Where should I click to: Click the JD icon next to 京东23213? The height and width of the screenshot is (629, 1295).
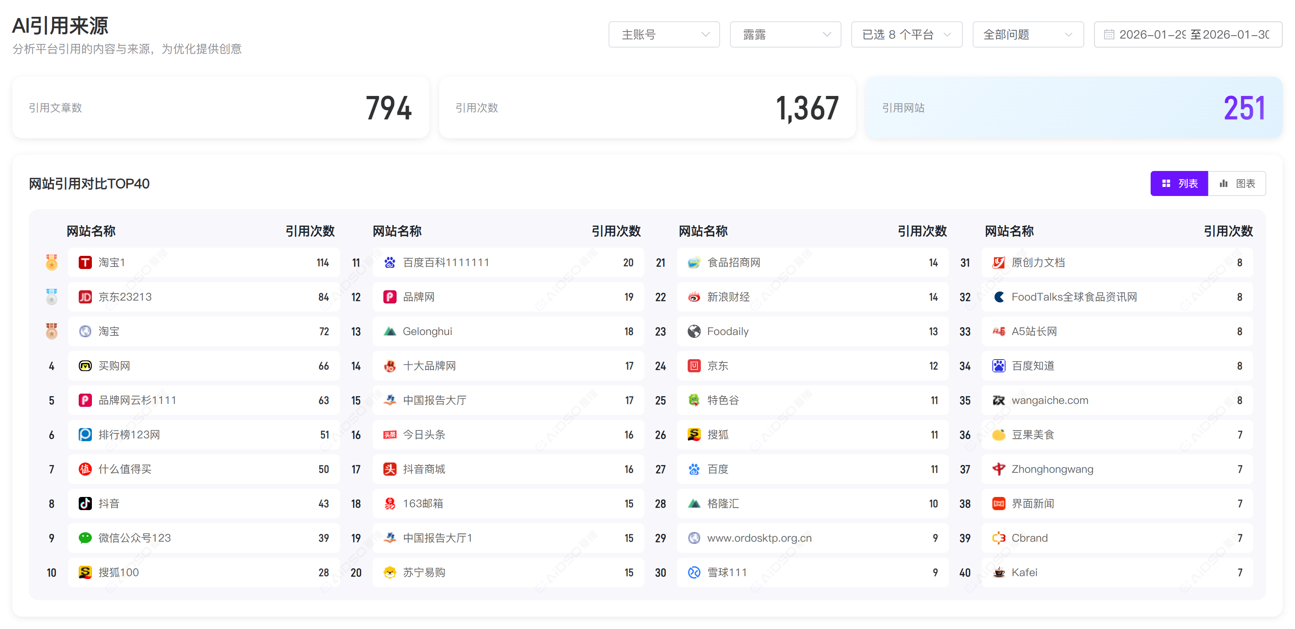pyautogui.click(x=85, y=297)
